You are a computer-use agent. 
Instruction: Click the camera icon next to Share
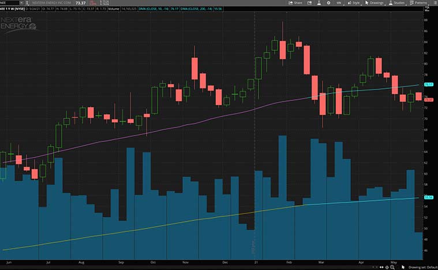[x=309, y=3]
